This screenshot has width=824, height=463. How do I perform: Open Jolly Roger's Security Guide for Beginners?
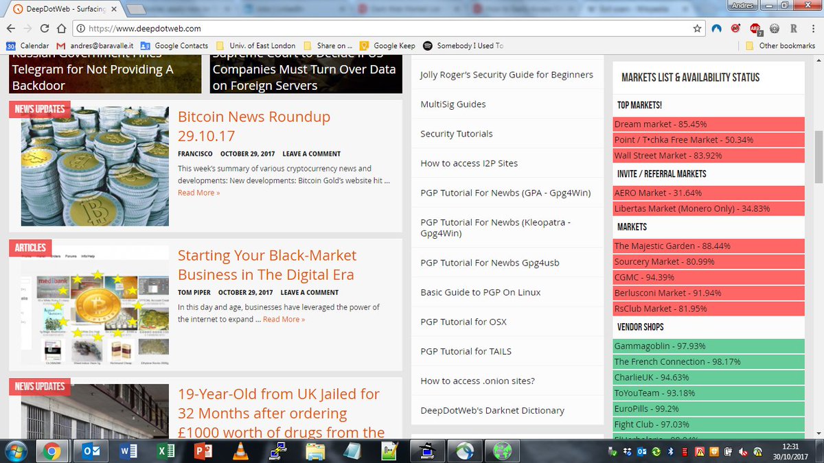coord(507,75)
